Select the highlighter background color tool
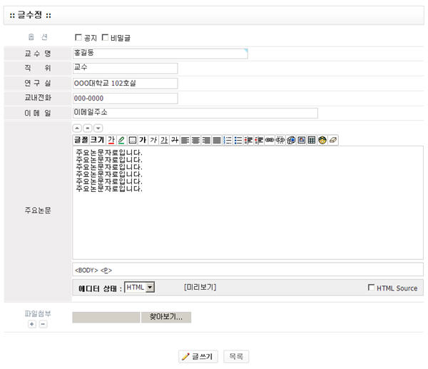Screen dimensions: 428x369 point(121,140)
